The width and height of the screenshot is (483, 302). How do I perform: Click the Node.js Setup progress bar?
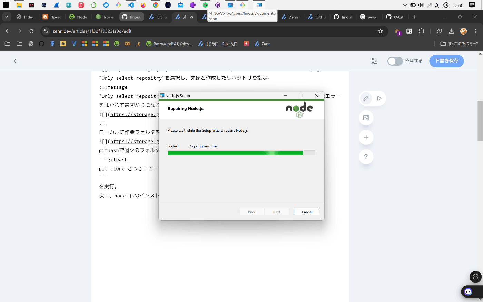(x=241, y=153)
